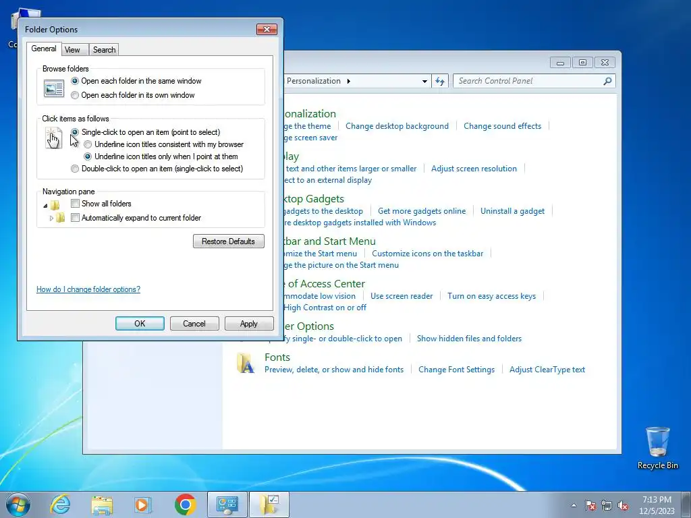The width and height of the screenshot is (691, 518).
Task: Open the Windows Start orb
Action: (x=18, y=505)
